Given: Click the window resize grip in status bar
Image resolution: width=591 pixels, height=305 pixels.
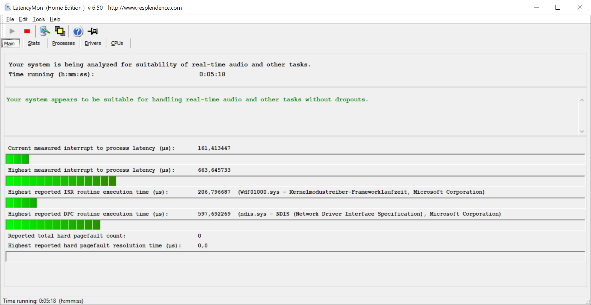Looking at the screenshot, I should (588, 302).
